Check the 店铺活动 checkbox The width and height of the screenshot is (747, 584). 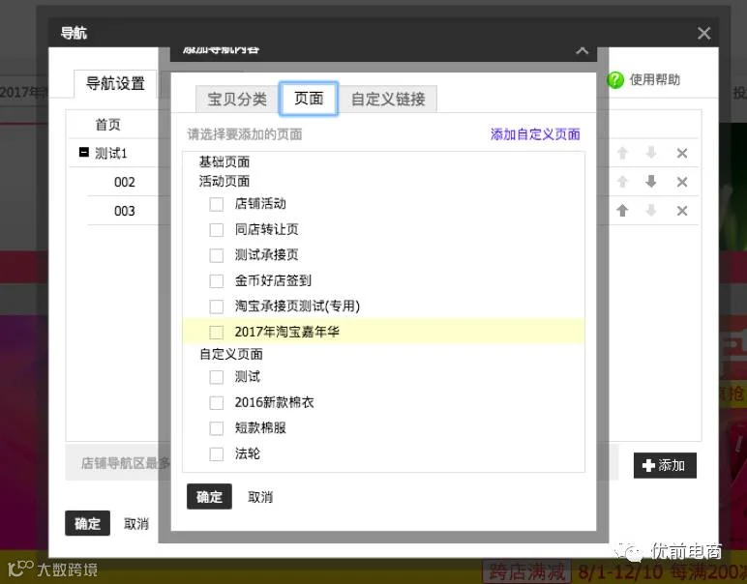(217, 204)
